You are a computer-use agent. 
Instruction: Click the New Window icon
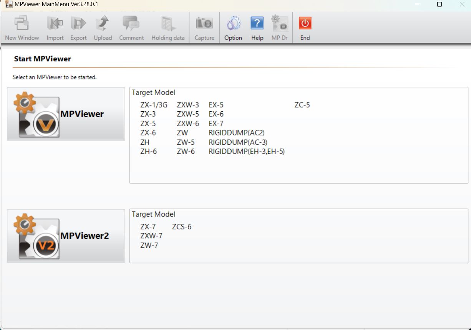(x=21, y=23)
